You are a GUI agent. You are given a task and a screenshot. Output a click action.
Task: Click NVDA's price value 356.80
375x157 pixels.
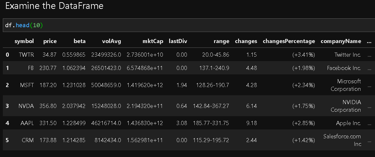click(x=48, y=106)
